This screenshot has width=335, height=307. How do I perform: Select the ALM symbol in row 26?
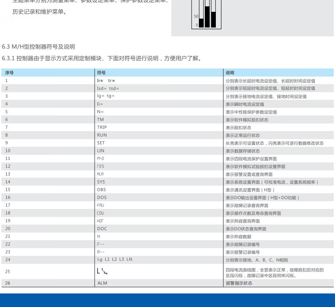(102, 283)
